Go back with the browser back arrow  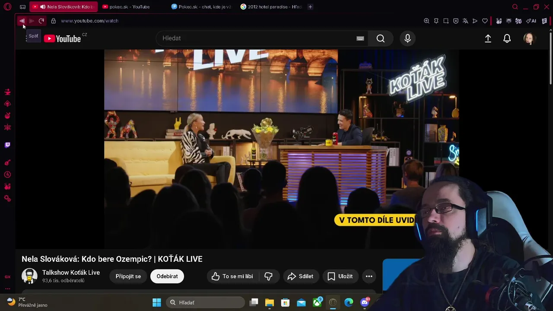click(x=22, y=21)
